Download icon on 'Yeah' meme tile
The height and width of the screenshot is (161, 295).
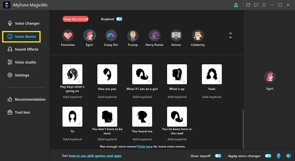(x=219, y=82)
